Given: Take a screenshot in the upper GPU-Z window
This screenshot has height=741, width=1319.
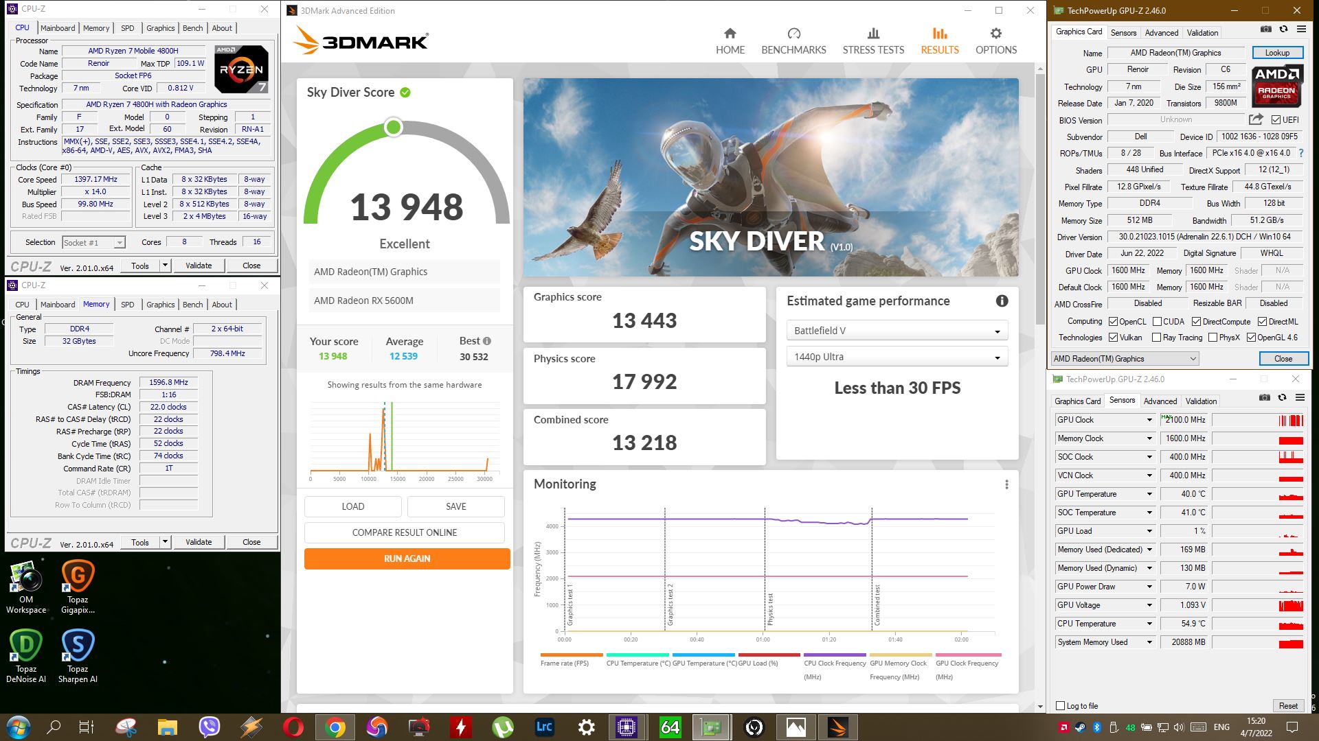Looking at the screenshot, I should [x=1265, y=30].
